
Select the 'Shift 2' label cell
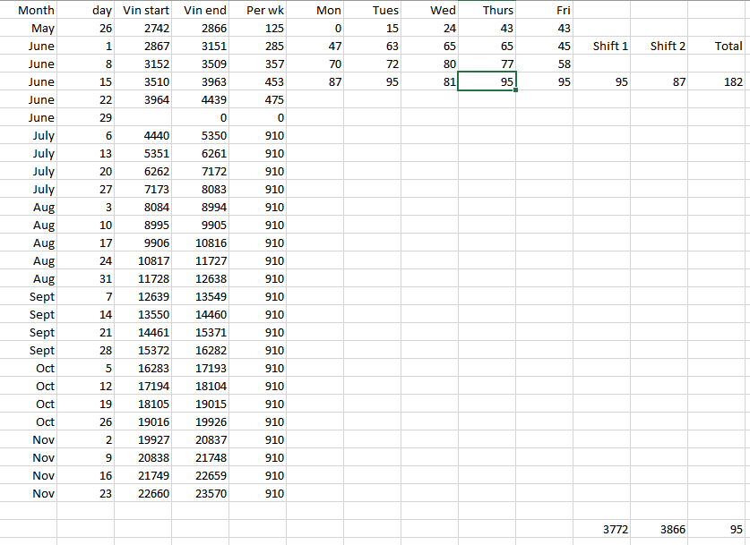(x=659, y=46)
